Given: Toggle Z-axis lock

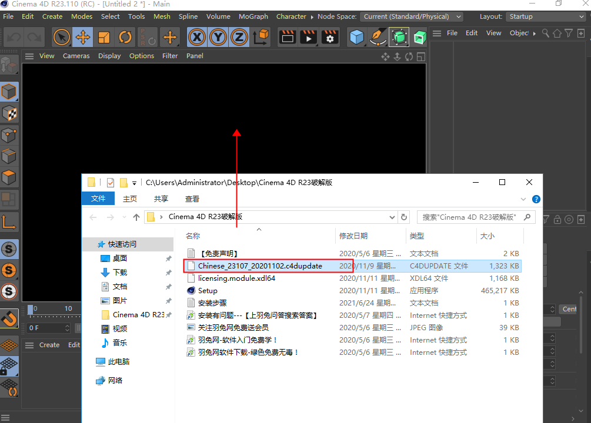Looking at the screenshot, I should (x=239, y=38).
